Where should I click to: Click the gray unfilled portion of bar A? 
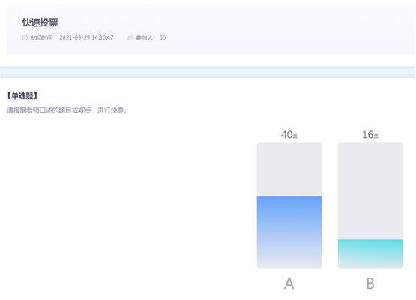point(289,169)
